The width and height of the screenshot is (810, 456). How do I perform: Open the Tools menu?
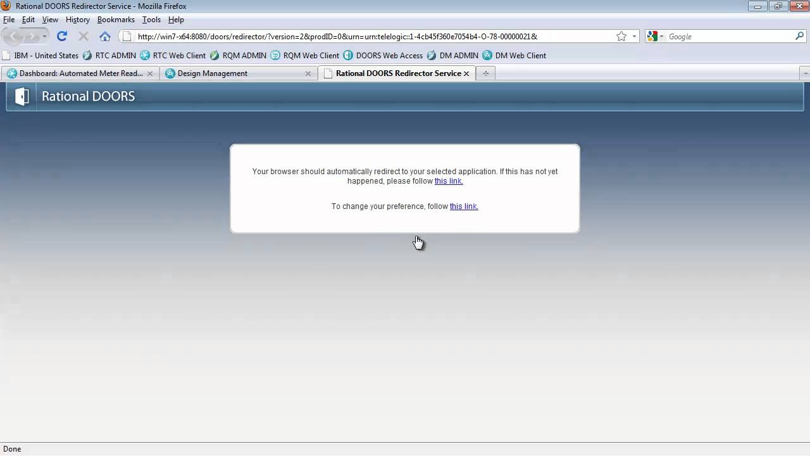pyautogui.click(x=151, y=20)
